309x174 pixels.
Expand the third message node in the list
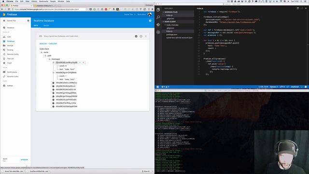click(x=54, y=83)
